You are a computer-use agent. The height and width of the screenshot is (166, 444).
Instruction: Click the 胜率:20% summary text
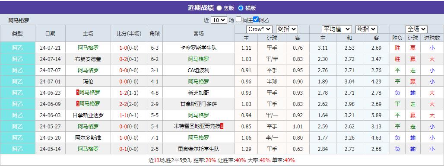[x=204, y=160]
